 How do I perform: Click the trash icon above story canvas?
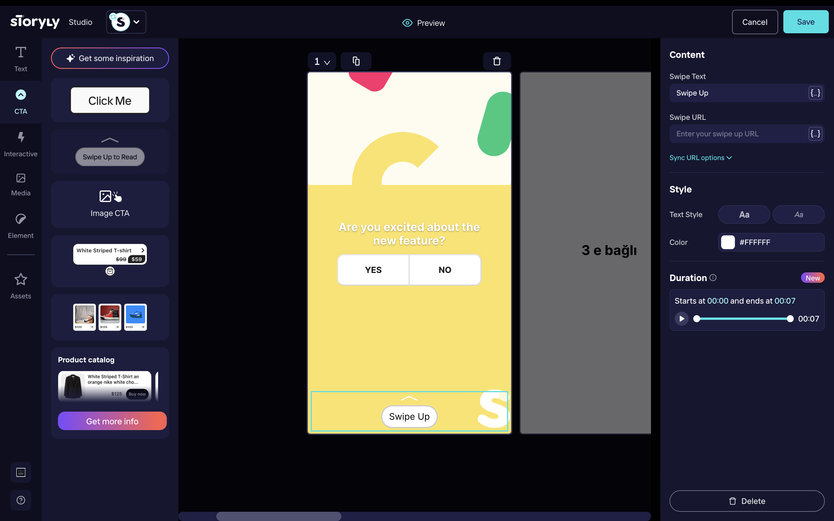pos(497,61)
